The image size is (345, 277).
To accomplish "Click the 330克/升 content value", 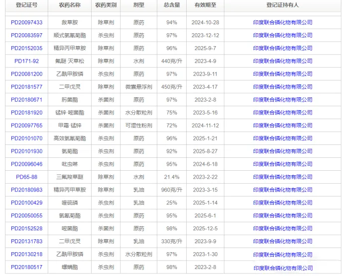I will pyautogui.click(x=172, y=241).
